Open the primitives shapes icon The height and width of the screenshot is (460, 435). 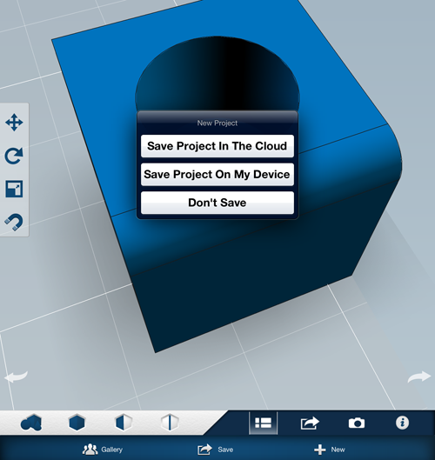(x=31, y=423)
